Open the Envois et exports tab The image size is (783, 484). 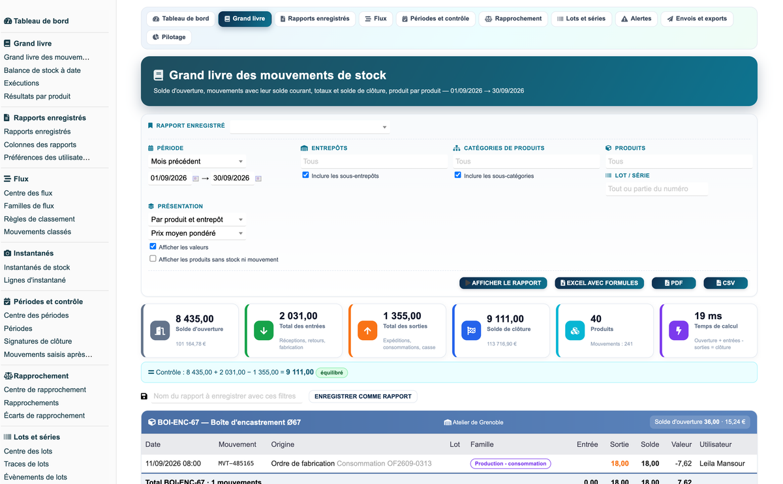coord(697,19)
